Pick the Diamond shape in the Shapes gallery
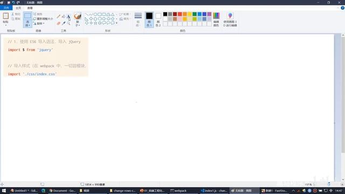345x194 pixels. [x=91, y=19]
